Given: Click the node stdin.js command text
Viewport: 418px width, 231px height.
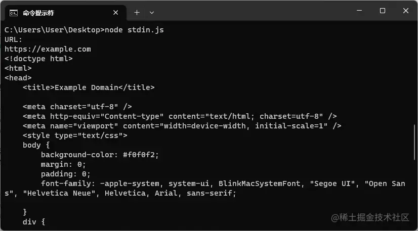Looking at the screenshot, I should [x=134, y=30].
